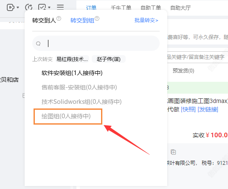The height and width of the screenshot is (189, 228).
Task: Switch to the 转交到组 tab
Action: click(x=82, y=20)
